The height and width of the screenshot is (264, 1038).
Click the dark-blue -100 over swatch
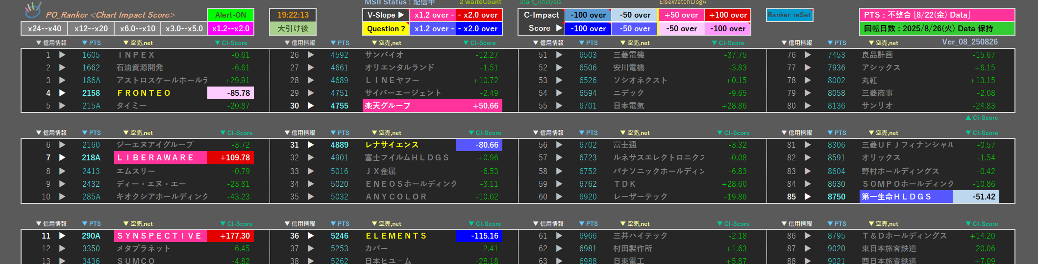point(588,28)
